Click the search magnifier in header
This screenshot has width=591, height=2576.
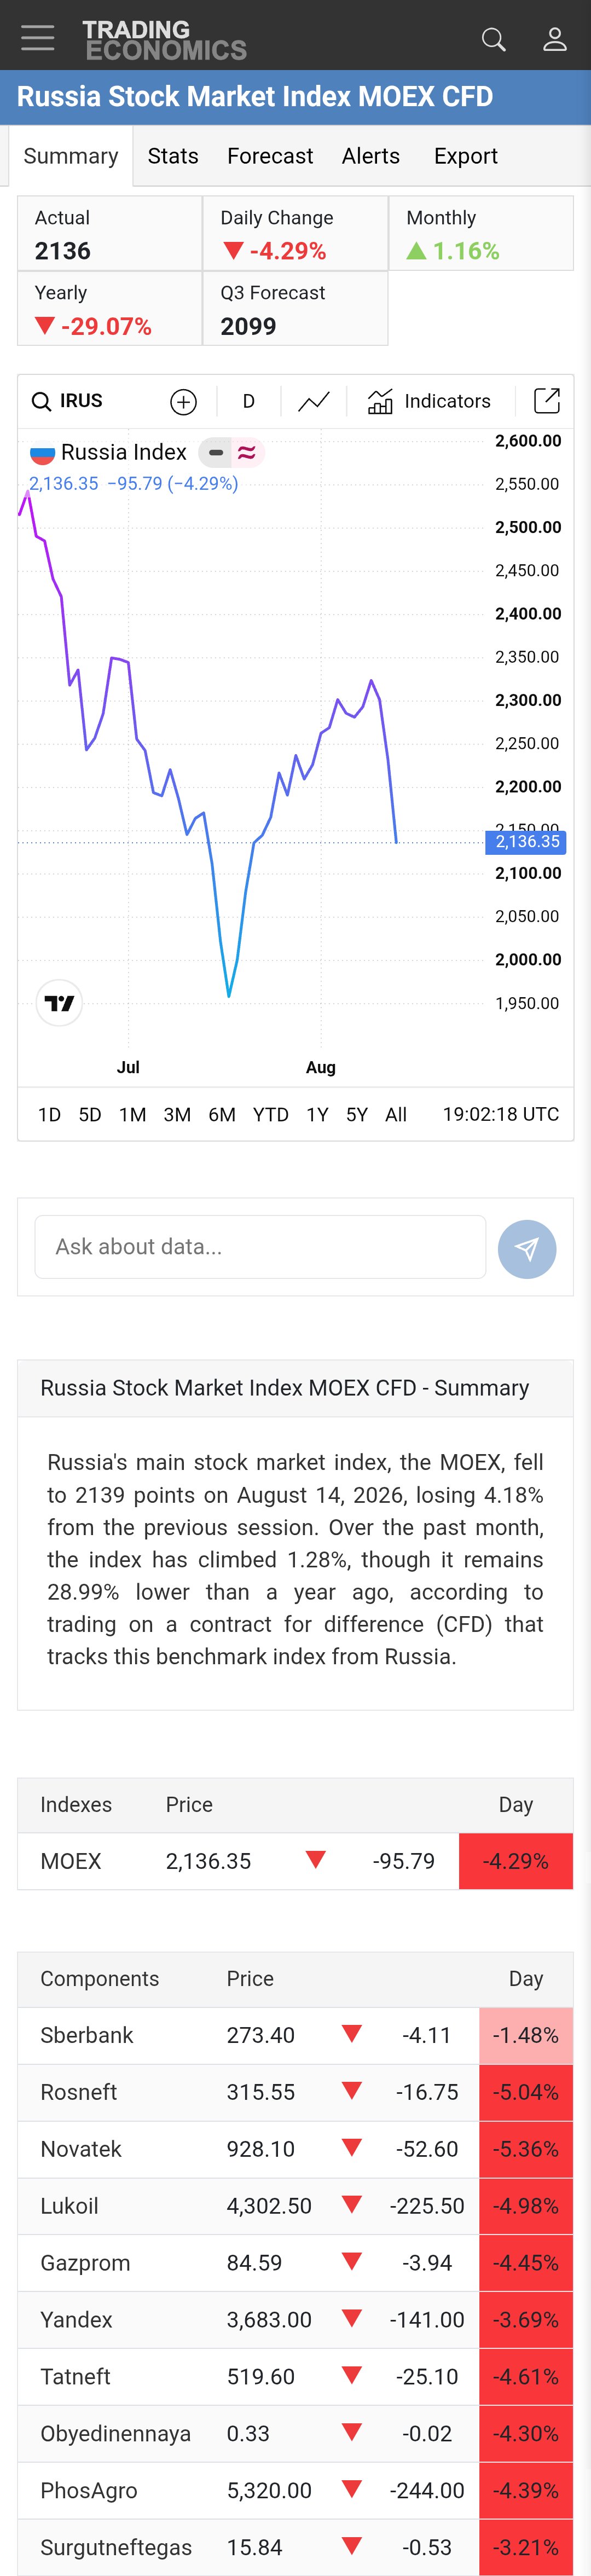[494, 39]
